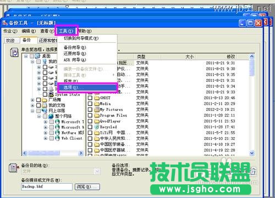The height and width of the screenshot is (198, 275).
Task: Select the 备份 tab
Action: click(x=29, y=40)
